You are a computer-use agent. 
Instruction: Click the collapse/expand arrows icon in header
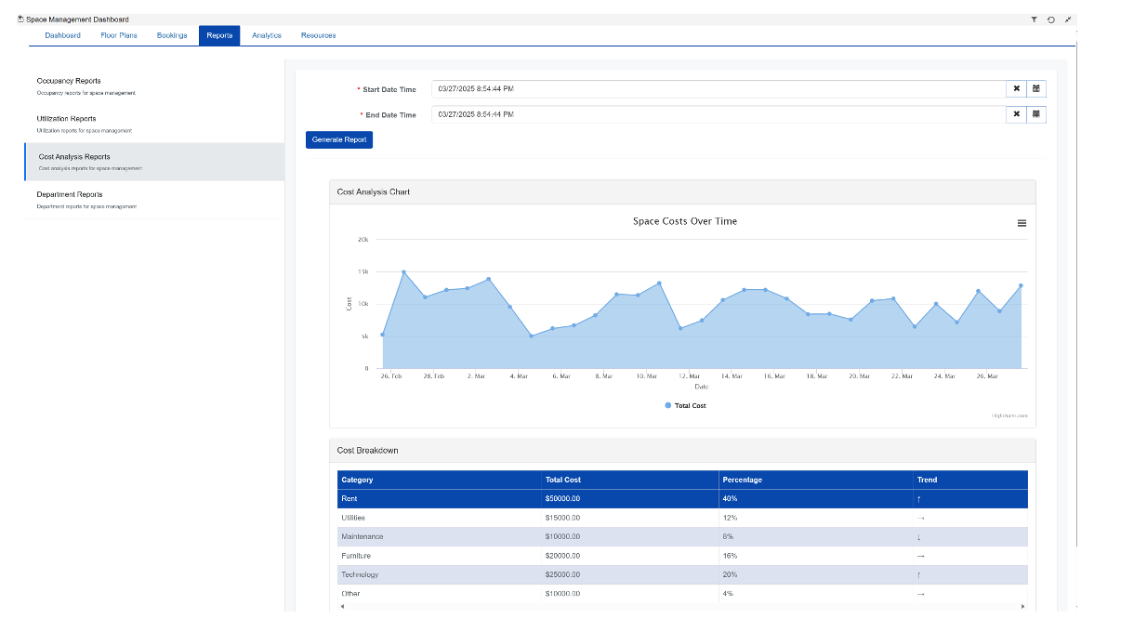coord(1068,20)
